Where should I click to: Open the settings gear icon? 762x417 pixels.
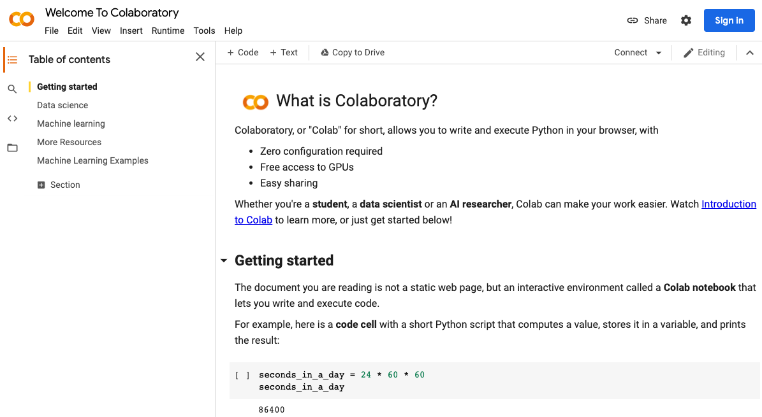pos(685,20)
